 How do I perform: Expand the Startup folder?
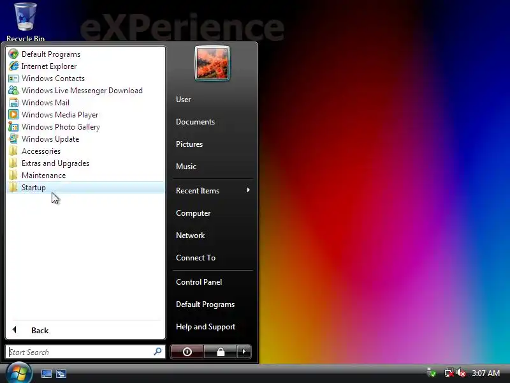pyautogui.click(x=85, y=188)
